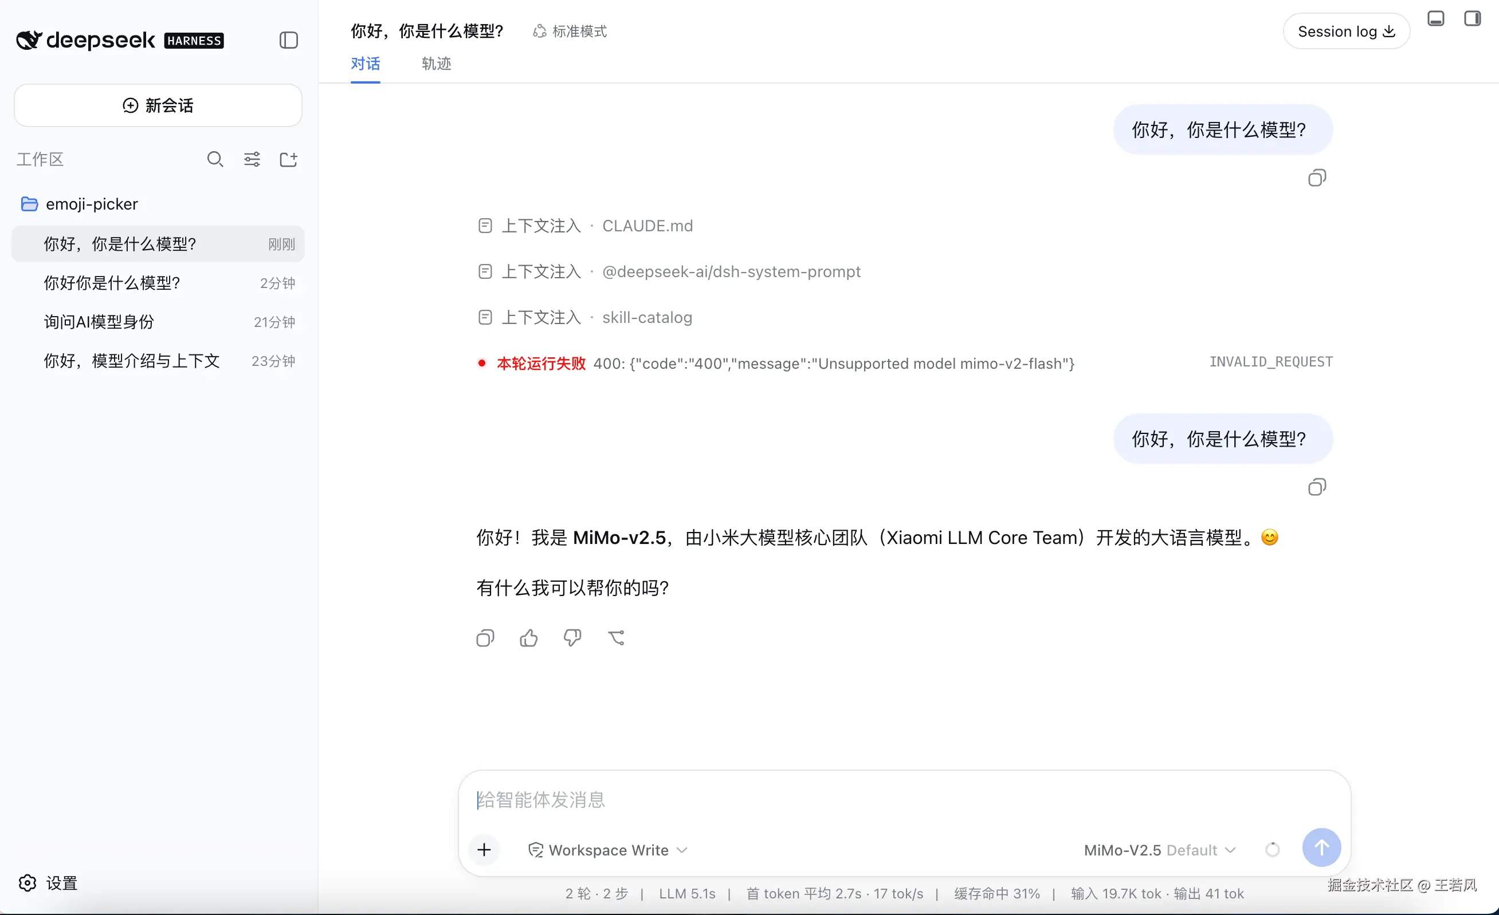Screen dimensions: 1499x915
Task: Click the conversation title 你好，你是什么模型？ in the header
Action: [427, 31]
